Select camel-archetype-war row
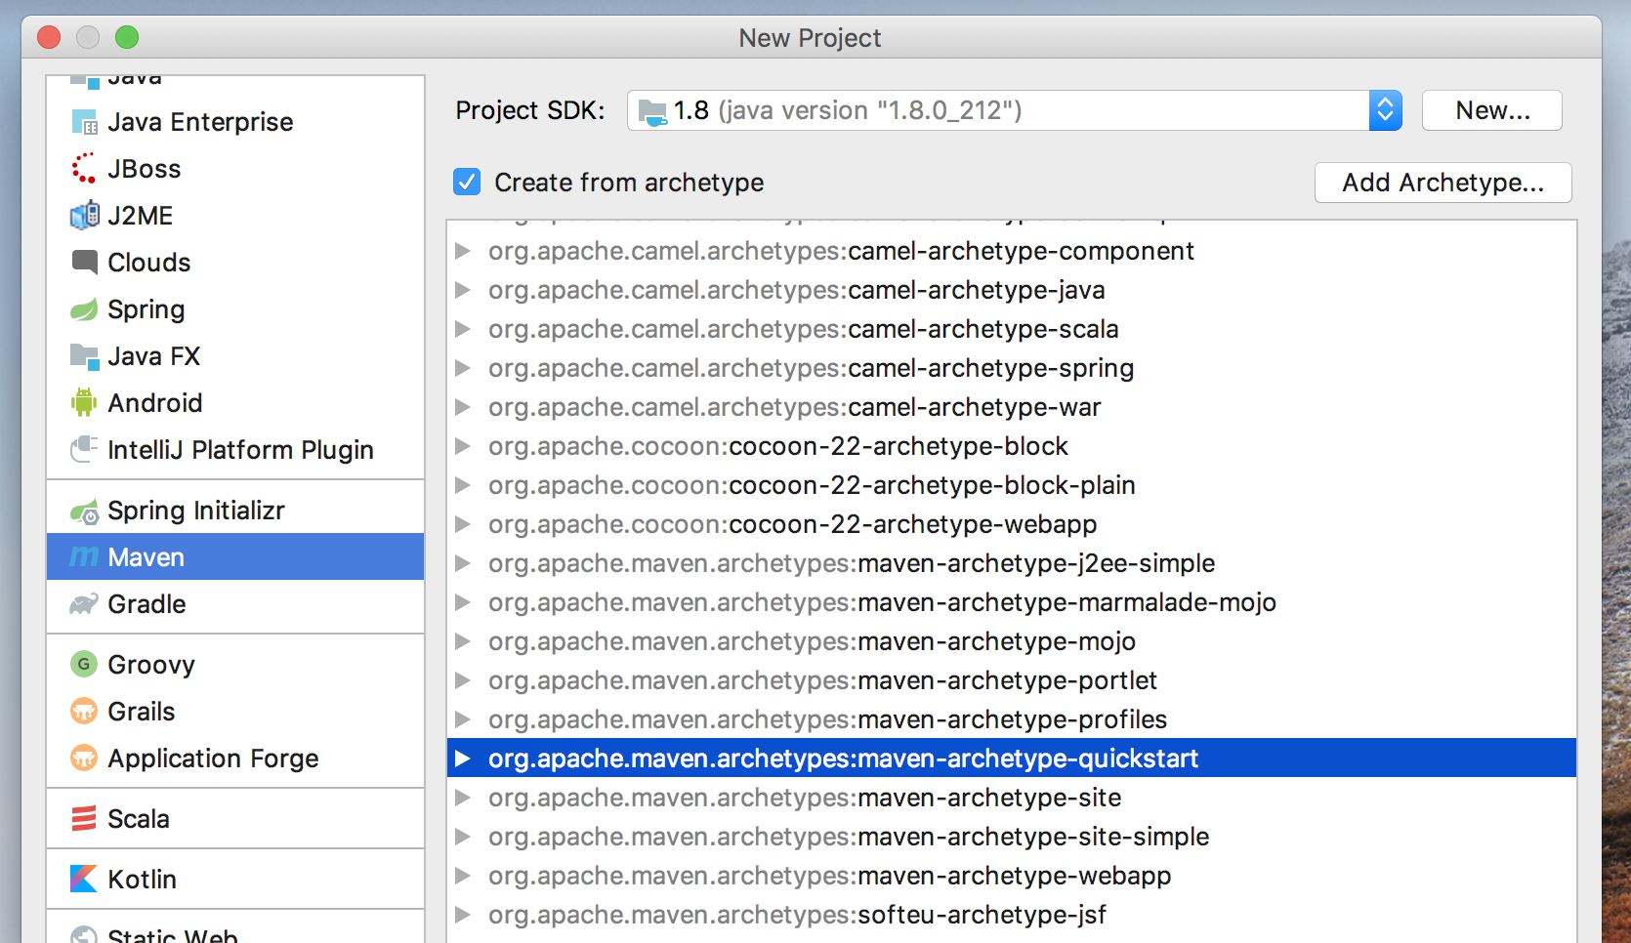 1012,407
